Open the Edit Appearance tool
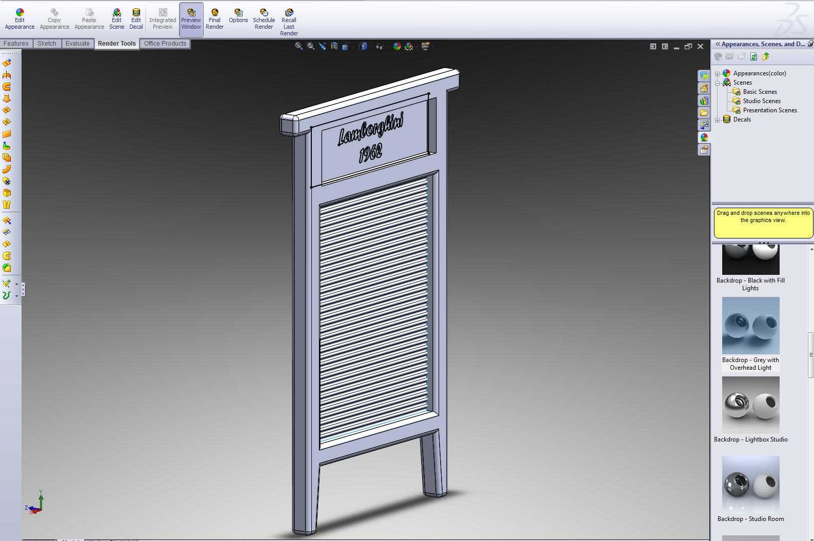Image resolution: width=814 pixels, height=541 pixels. tap(19, 19)
